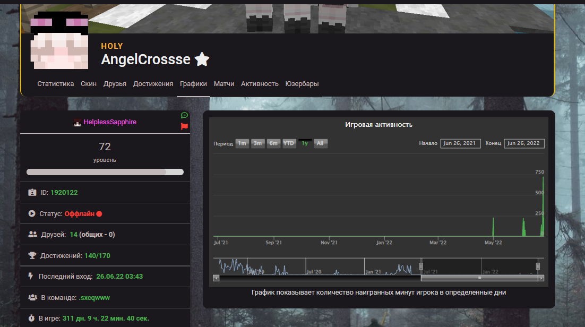Select the 3m period range
The image size is (585, 327).
tap(258, 143)
